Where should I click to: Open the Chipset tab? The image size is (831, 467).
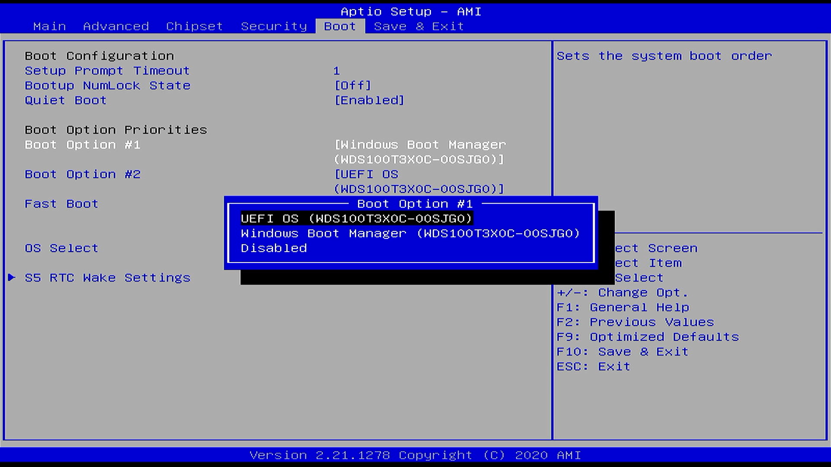[x=194, y=26]
